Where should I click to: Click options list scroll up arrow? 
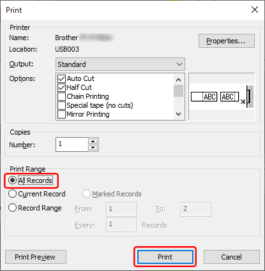pyautogui.click(x=178, y=80)
